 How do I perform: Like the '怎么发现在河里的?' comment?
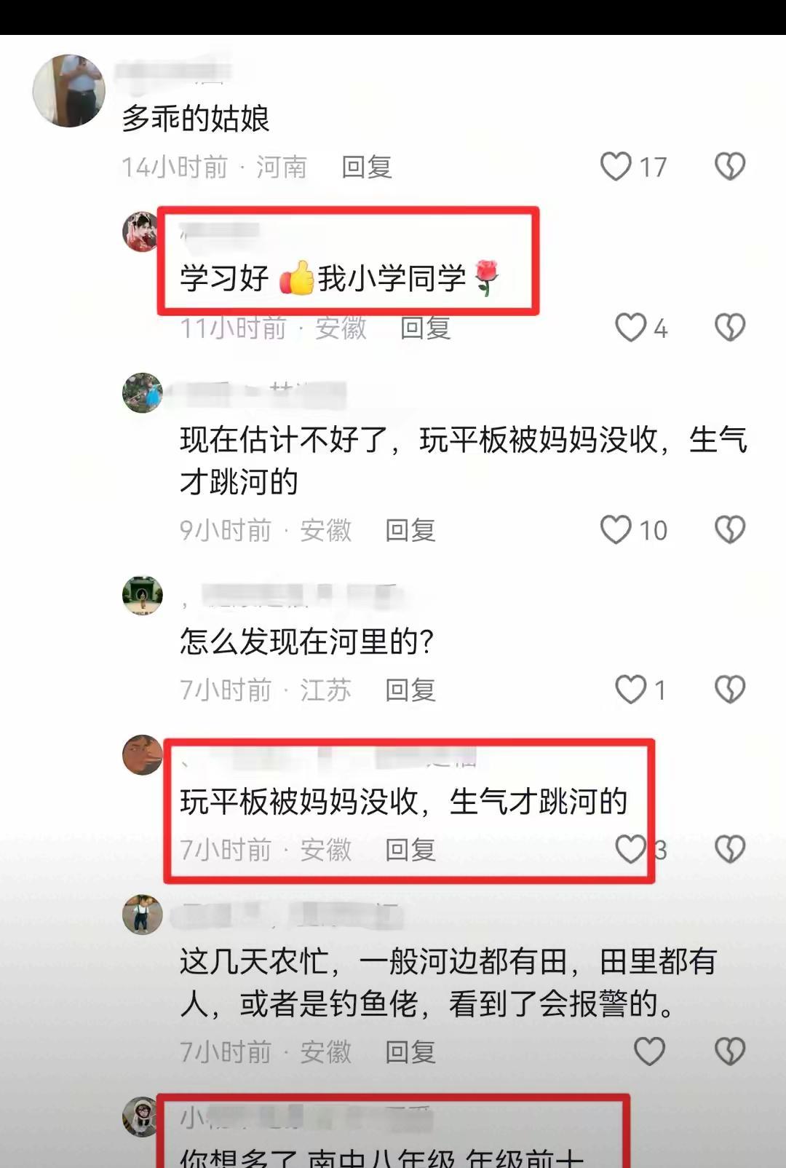(630, 690)
